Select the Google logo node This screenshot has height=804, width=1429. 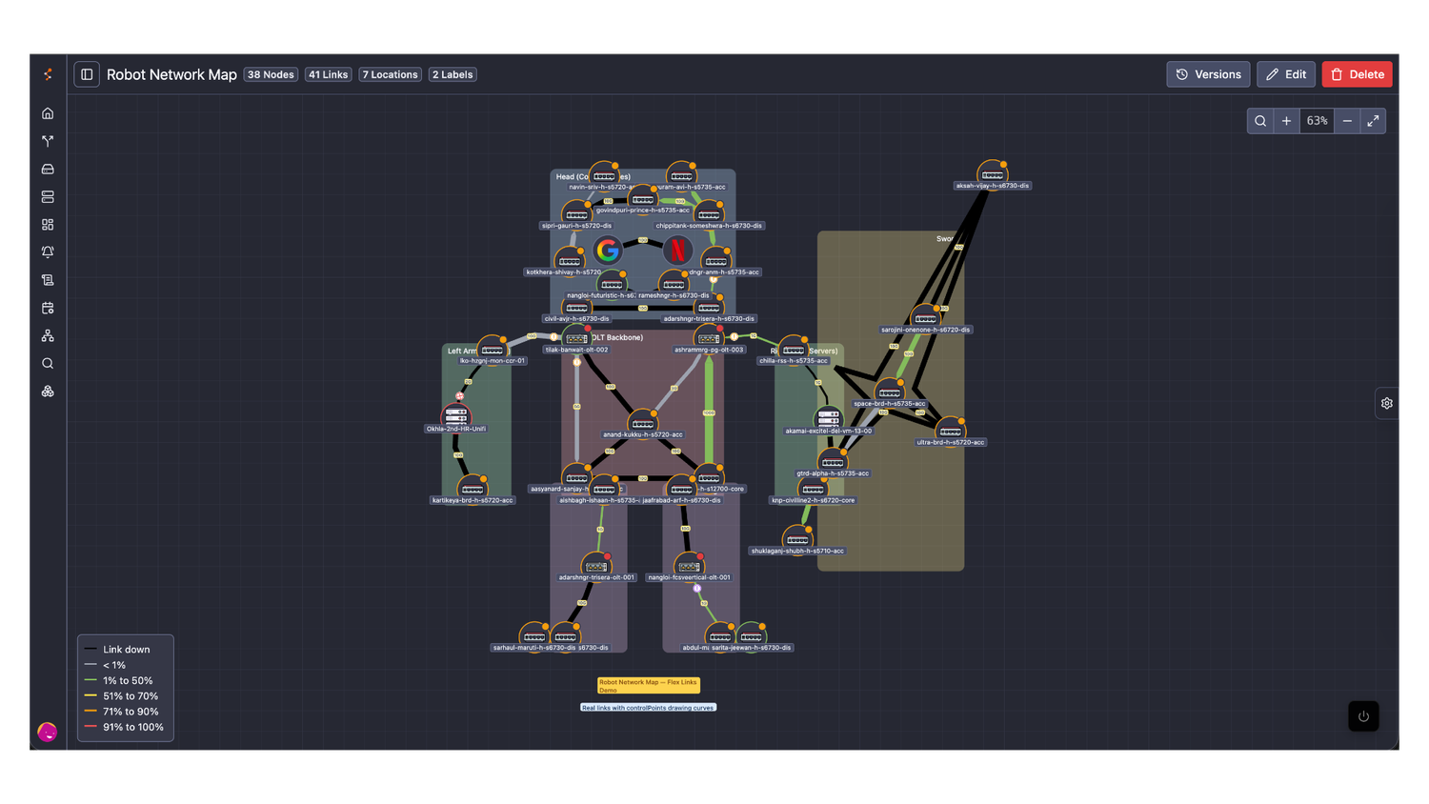[608, 250]
